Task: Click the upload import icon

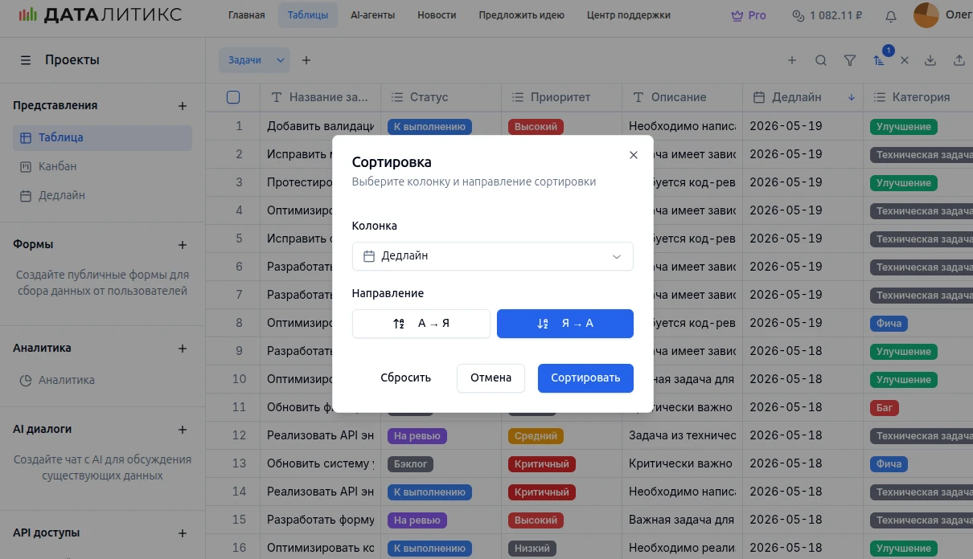Action: [x=959, y=60]
